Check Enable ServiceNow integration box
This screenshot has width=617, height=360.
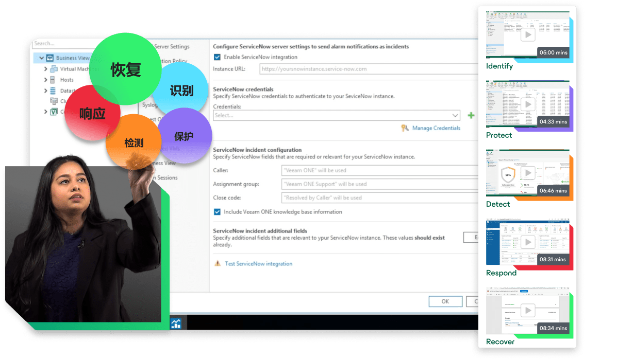pos(217,57)
